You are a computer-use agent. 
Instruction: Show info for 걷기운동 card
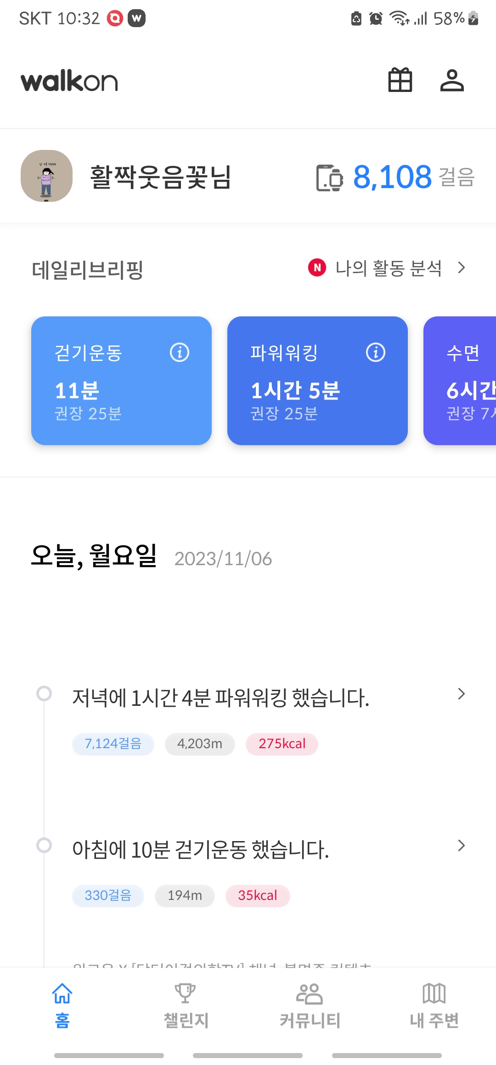tap(180, 353)
